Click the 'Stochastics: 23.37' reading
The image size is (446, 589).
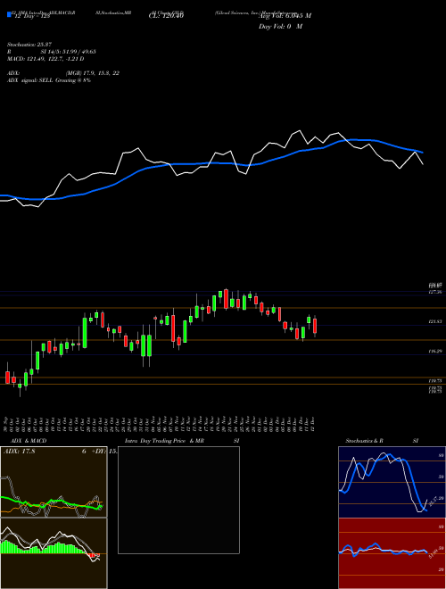[29, 45]
